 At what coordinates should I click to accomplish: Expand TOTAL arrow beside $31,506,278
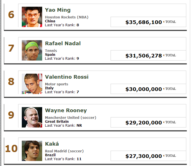click(x=169, y=55)
